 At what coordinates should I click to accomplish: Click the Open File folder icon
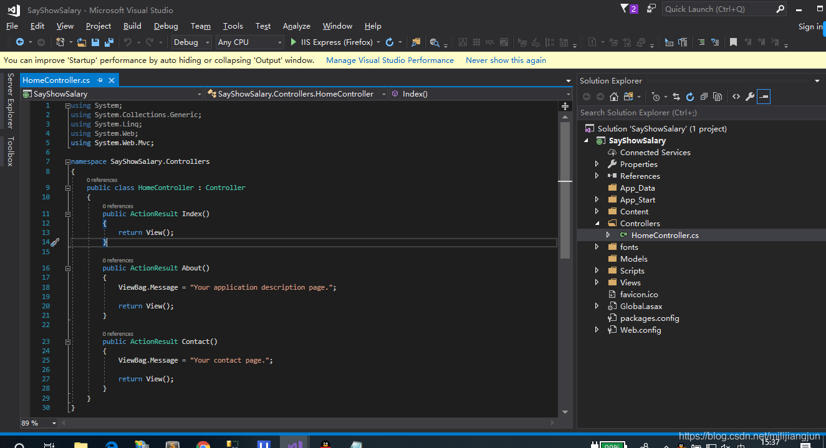tap(81, 42)
